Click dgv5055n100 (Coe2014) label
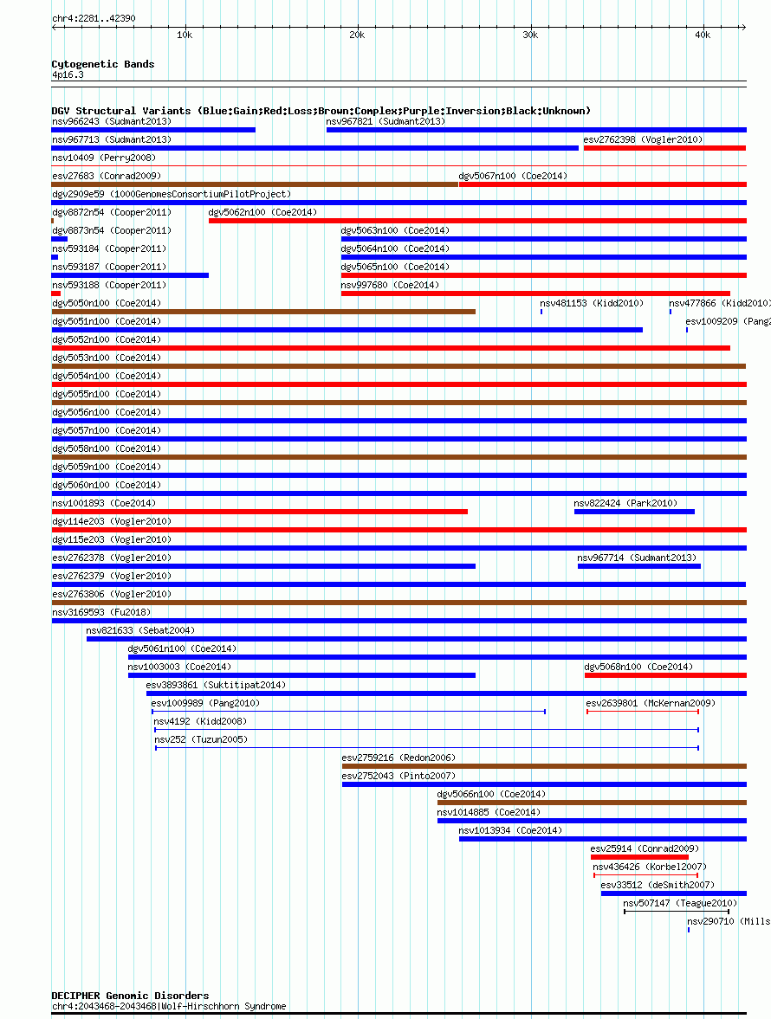Screen dimensions: 771x1019 pos(107,395)
